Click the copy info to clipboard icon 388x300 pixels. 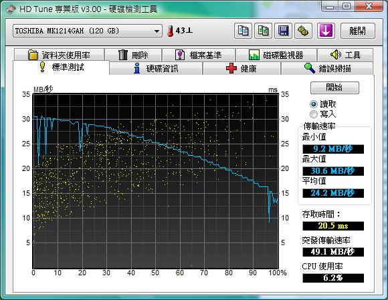pos(243,31)
